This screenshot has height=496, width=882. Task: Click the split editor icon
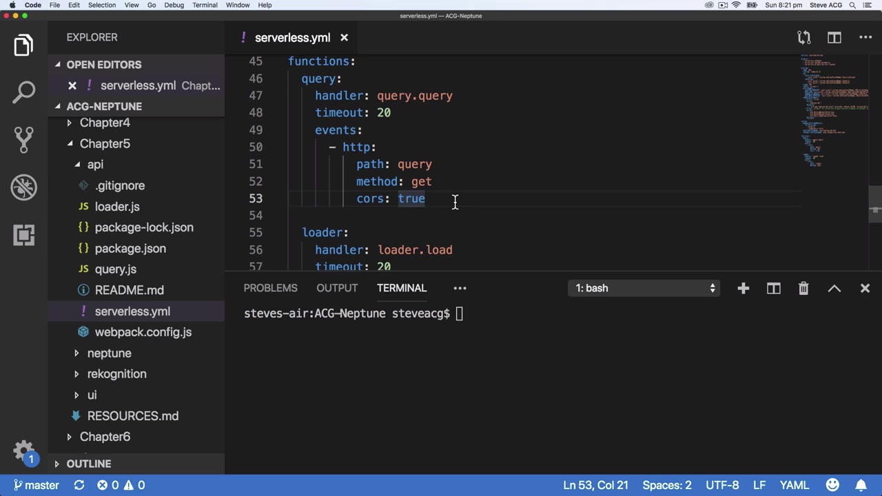tap(834, 38)
